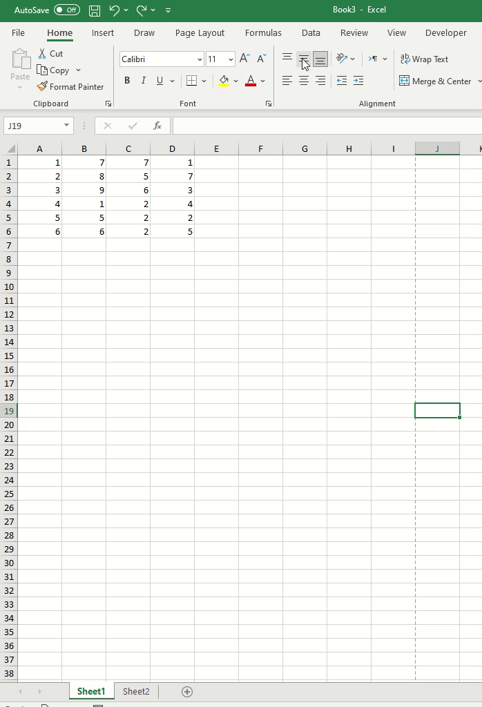The width and height of the screenshot is (482, 707).
Task: Click formula bar Cancel X icon
Action: 107,126
